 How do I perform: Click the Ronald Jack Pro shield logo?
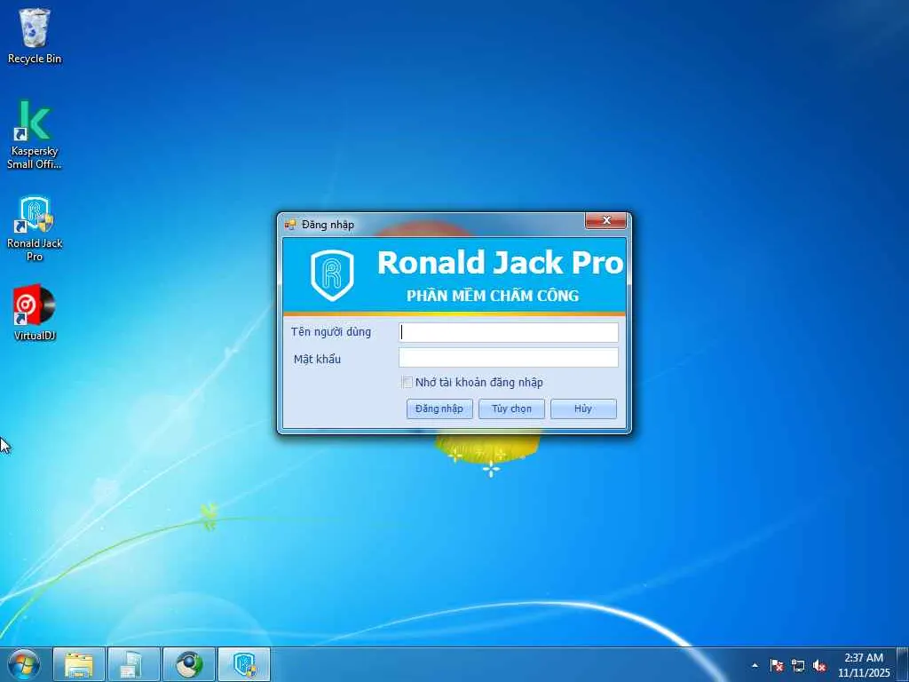point(332,275)
